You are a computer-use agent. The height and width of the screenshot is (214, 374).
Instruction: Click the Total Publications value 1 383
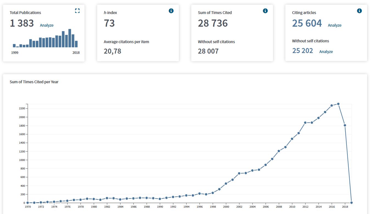tap(22, 23)
